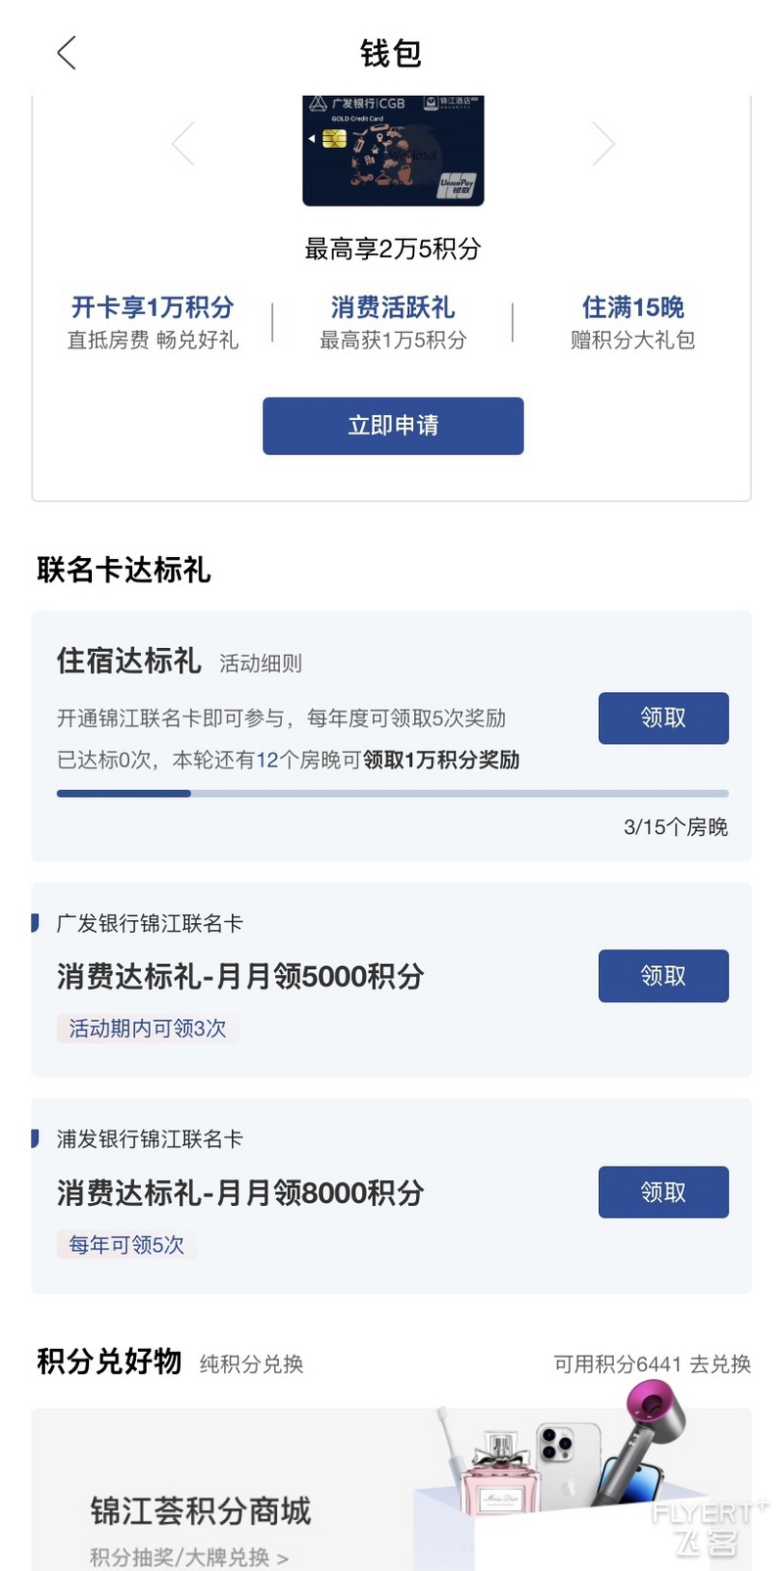Open the 广发银行 credit card image

point(393,150)
